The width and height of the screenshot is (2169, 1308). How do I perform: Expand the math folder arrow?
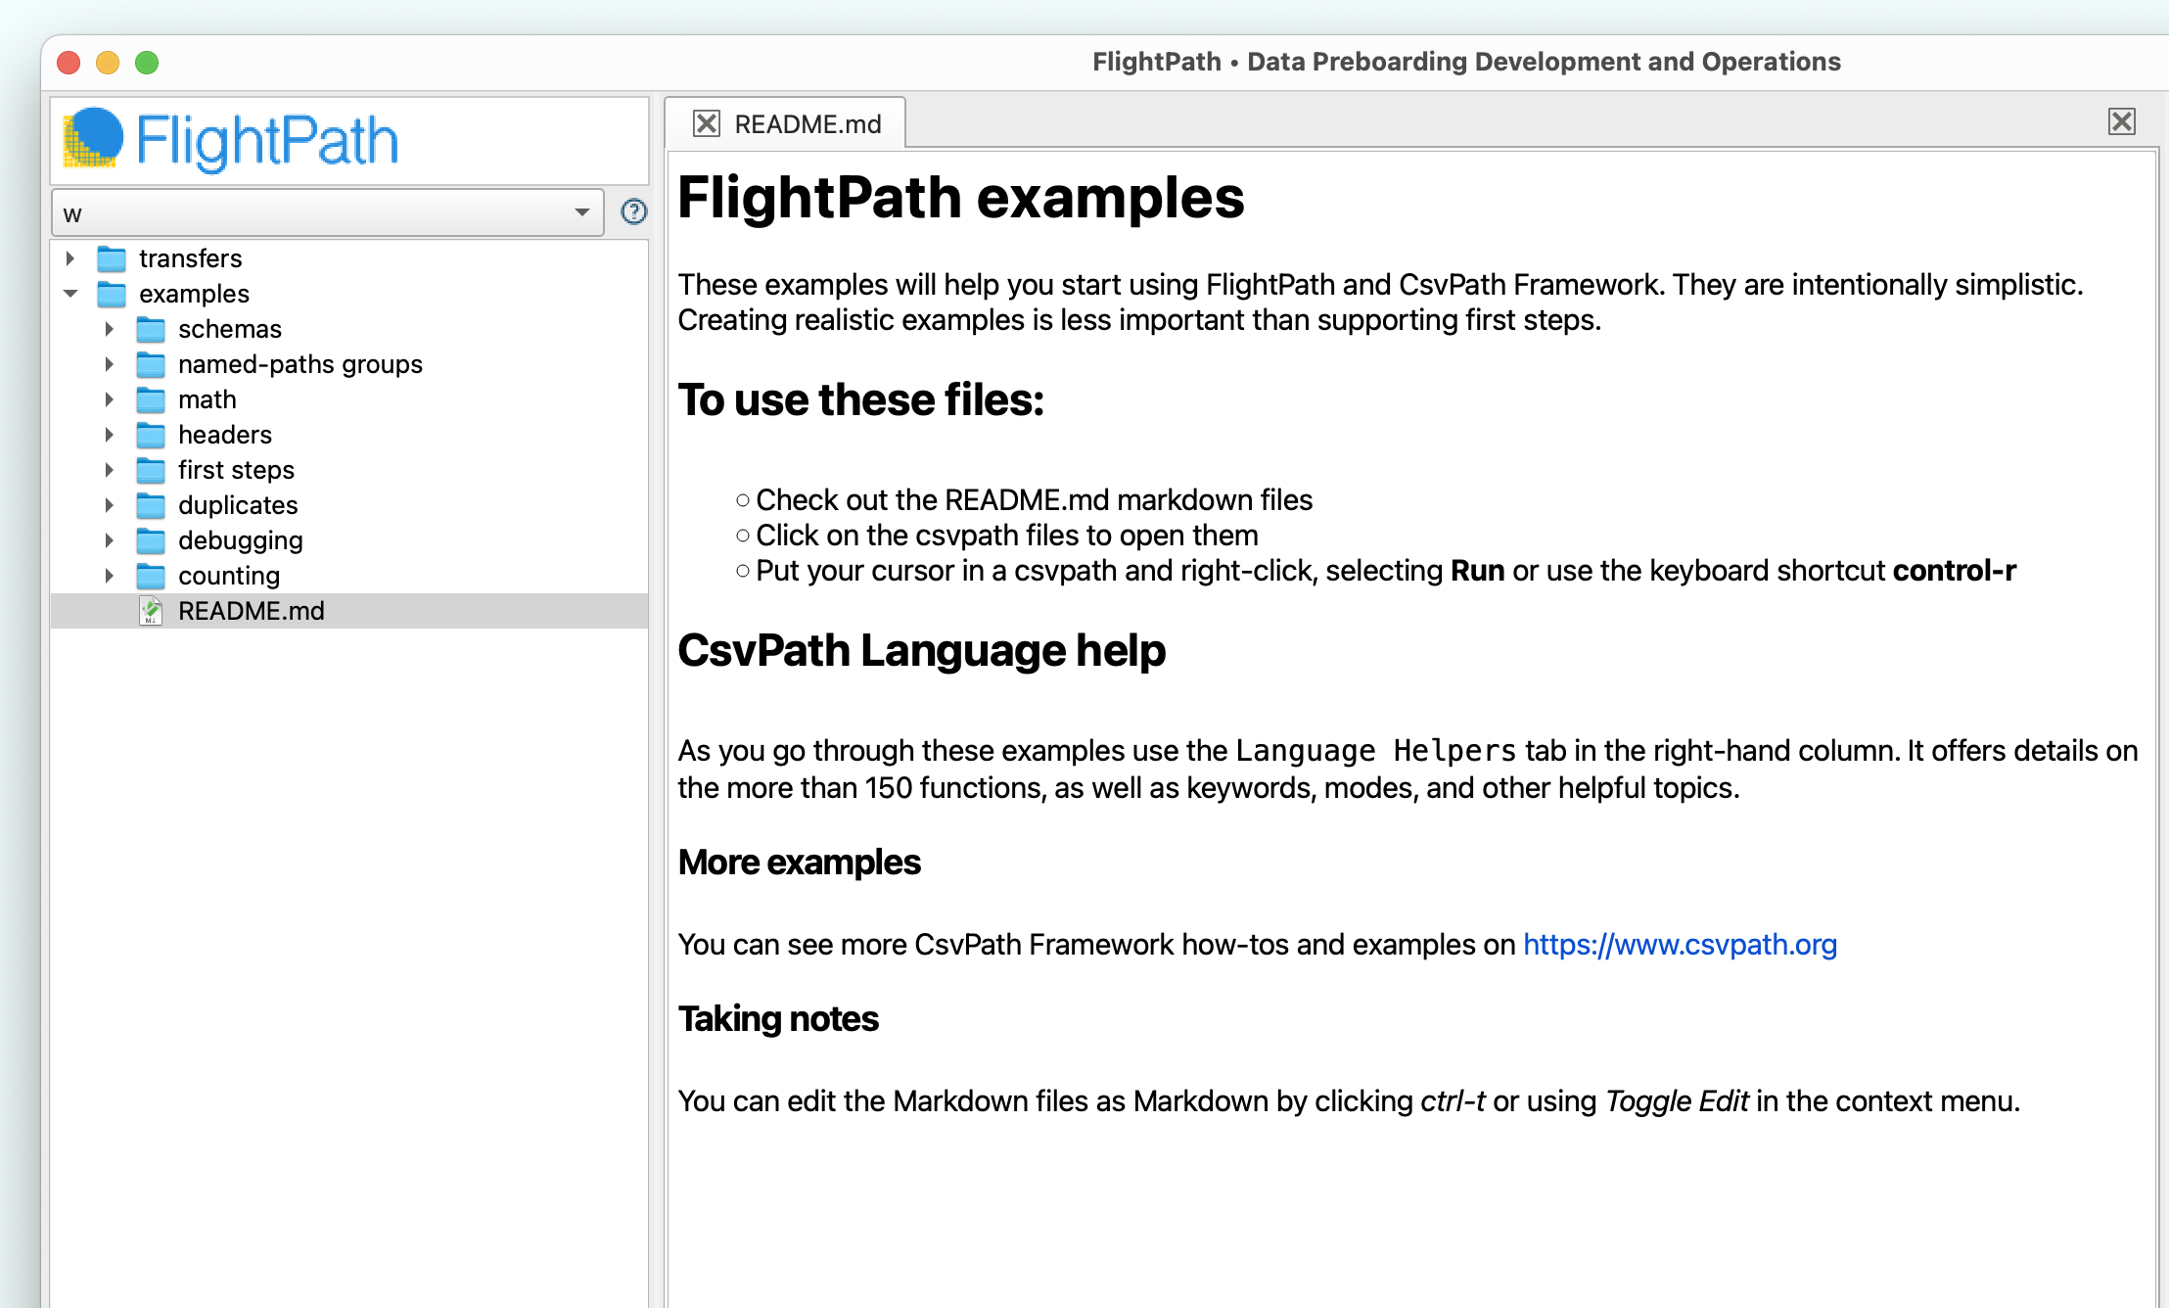pos(109,399)
